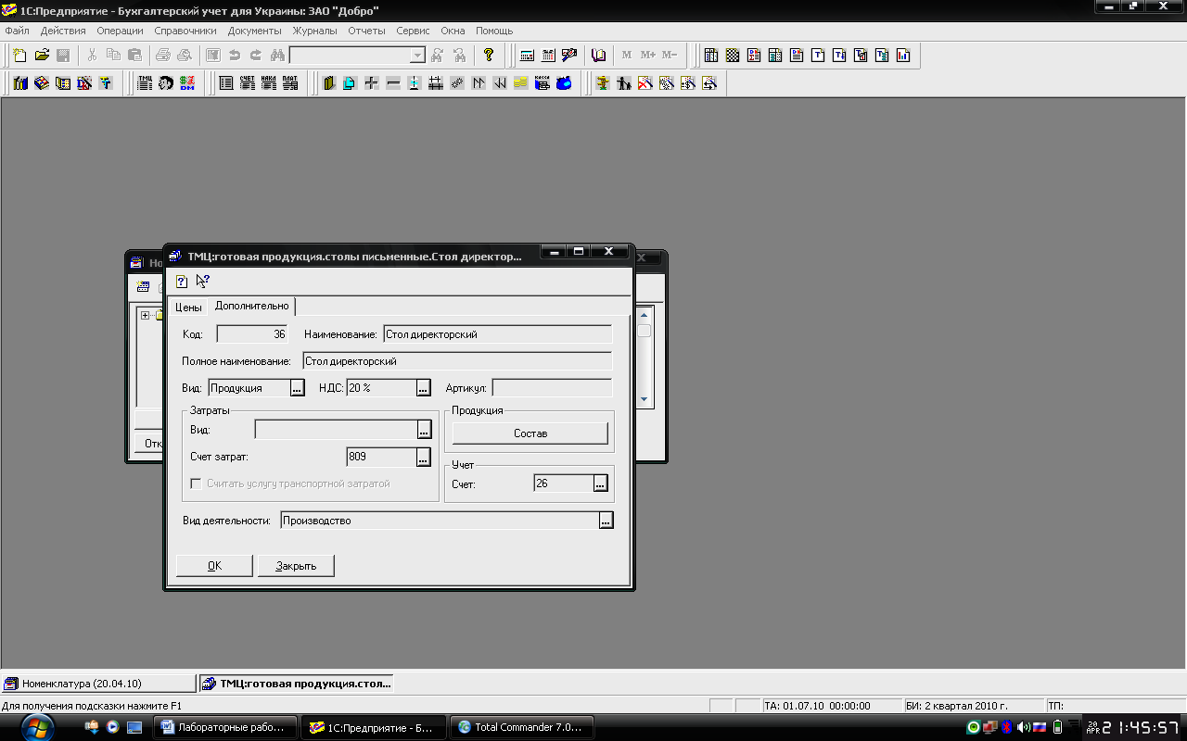The width and height of the screenshot is (1187, 741).
Task: Click the cursor-with-question icon in the ТМЦ form
Action: click(202, 282)
